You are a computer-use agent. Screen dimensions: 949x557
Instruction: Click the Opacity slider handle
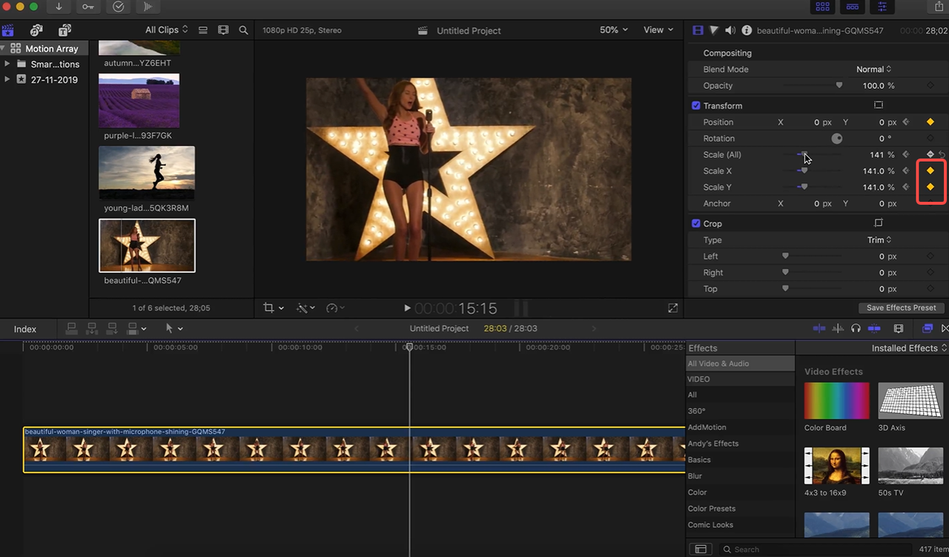click(x=839, y=86)
